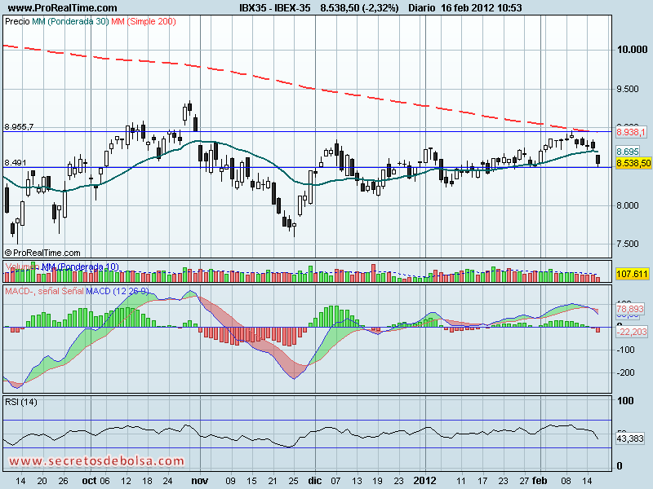Click the Precio legend label
The width and height of the screenshot is (653, 489).
[x=17, y=21]
